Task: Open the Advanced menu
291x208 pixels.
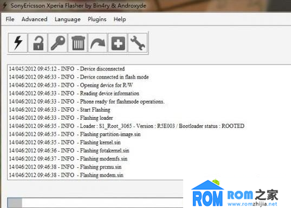Action: (35, 19)
